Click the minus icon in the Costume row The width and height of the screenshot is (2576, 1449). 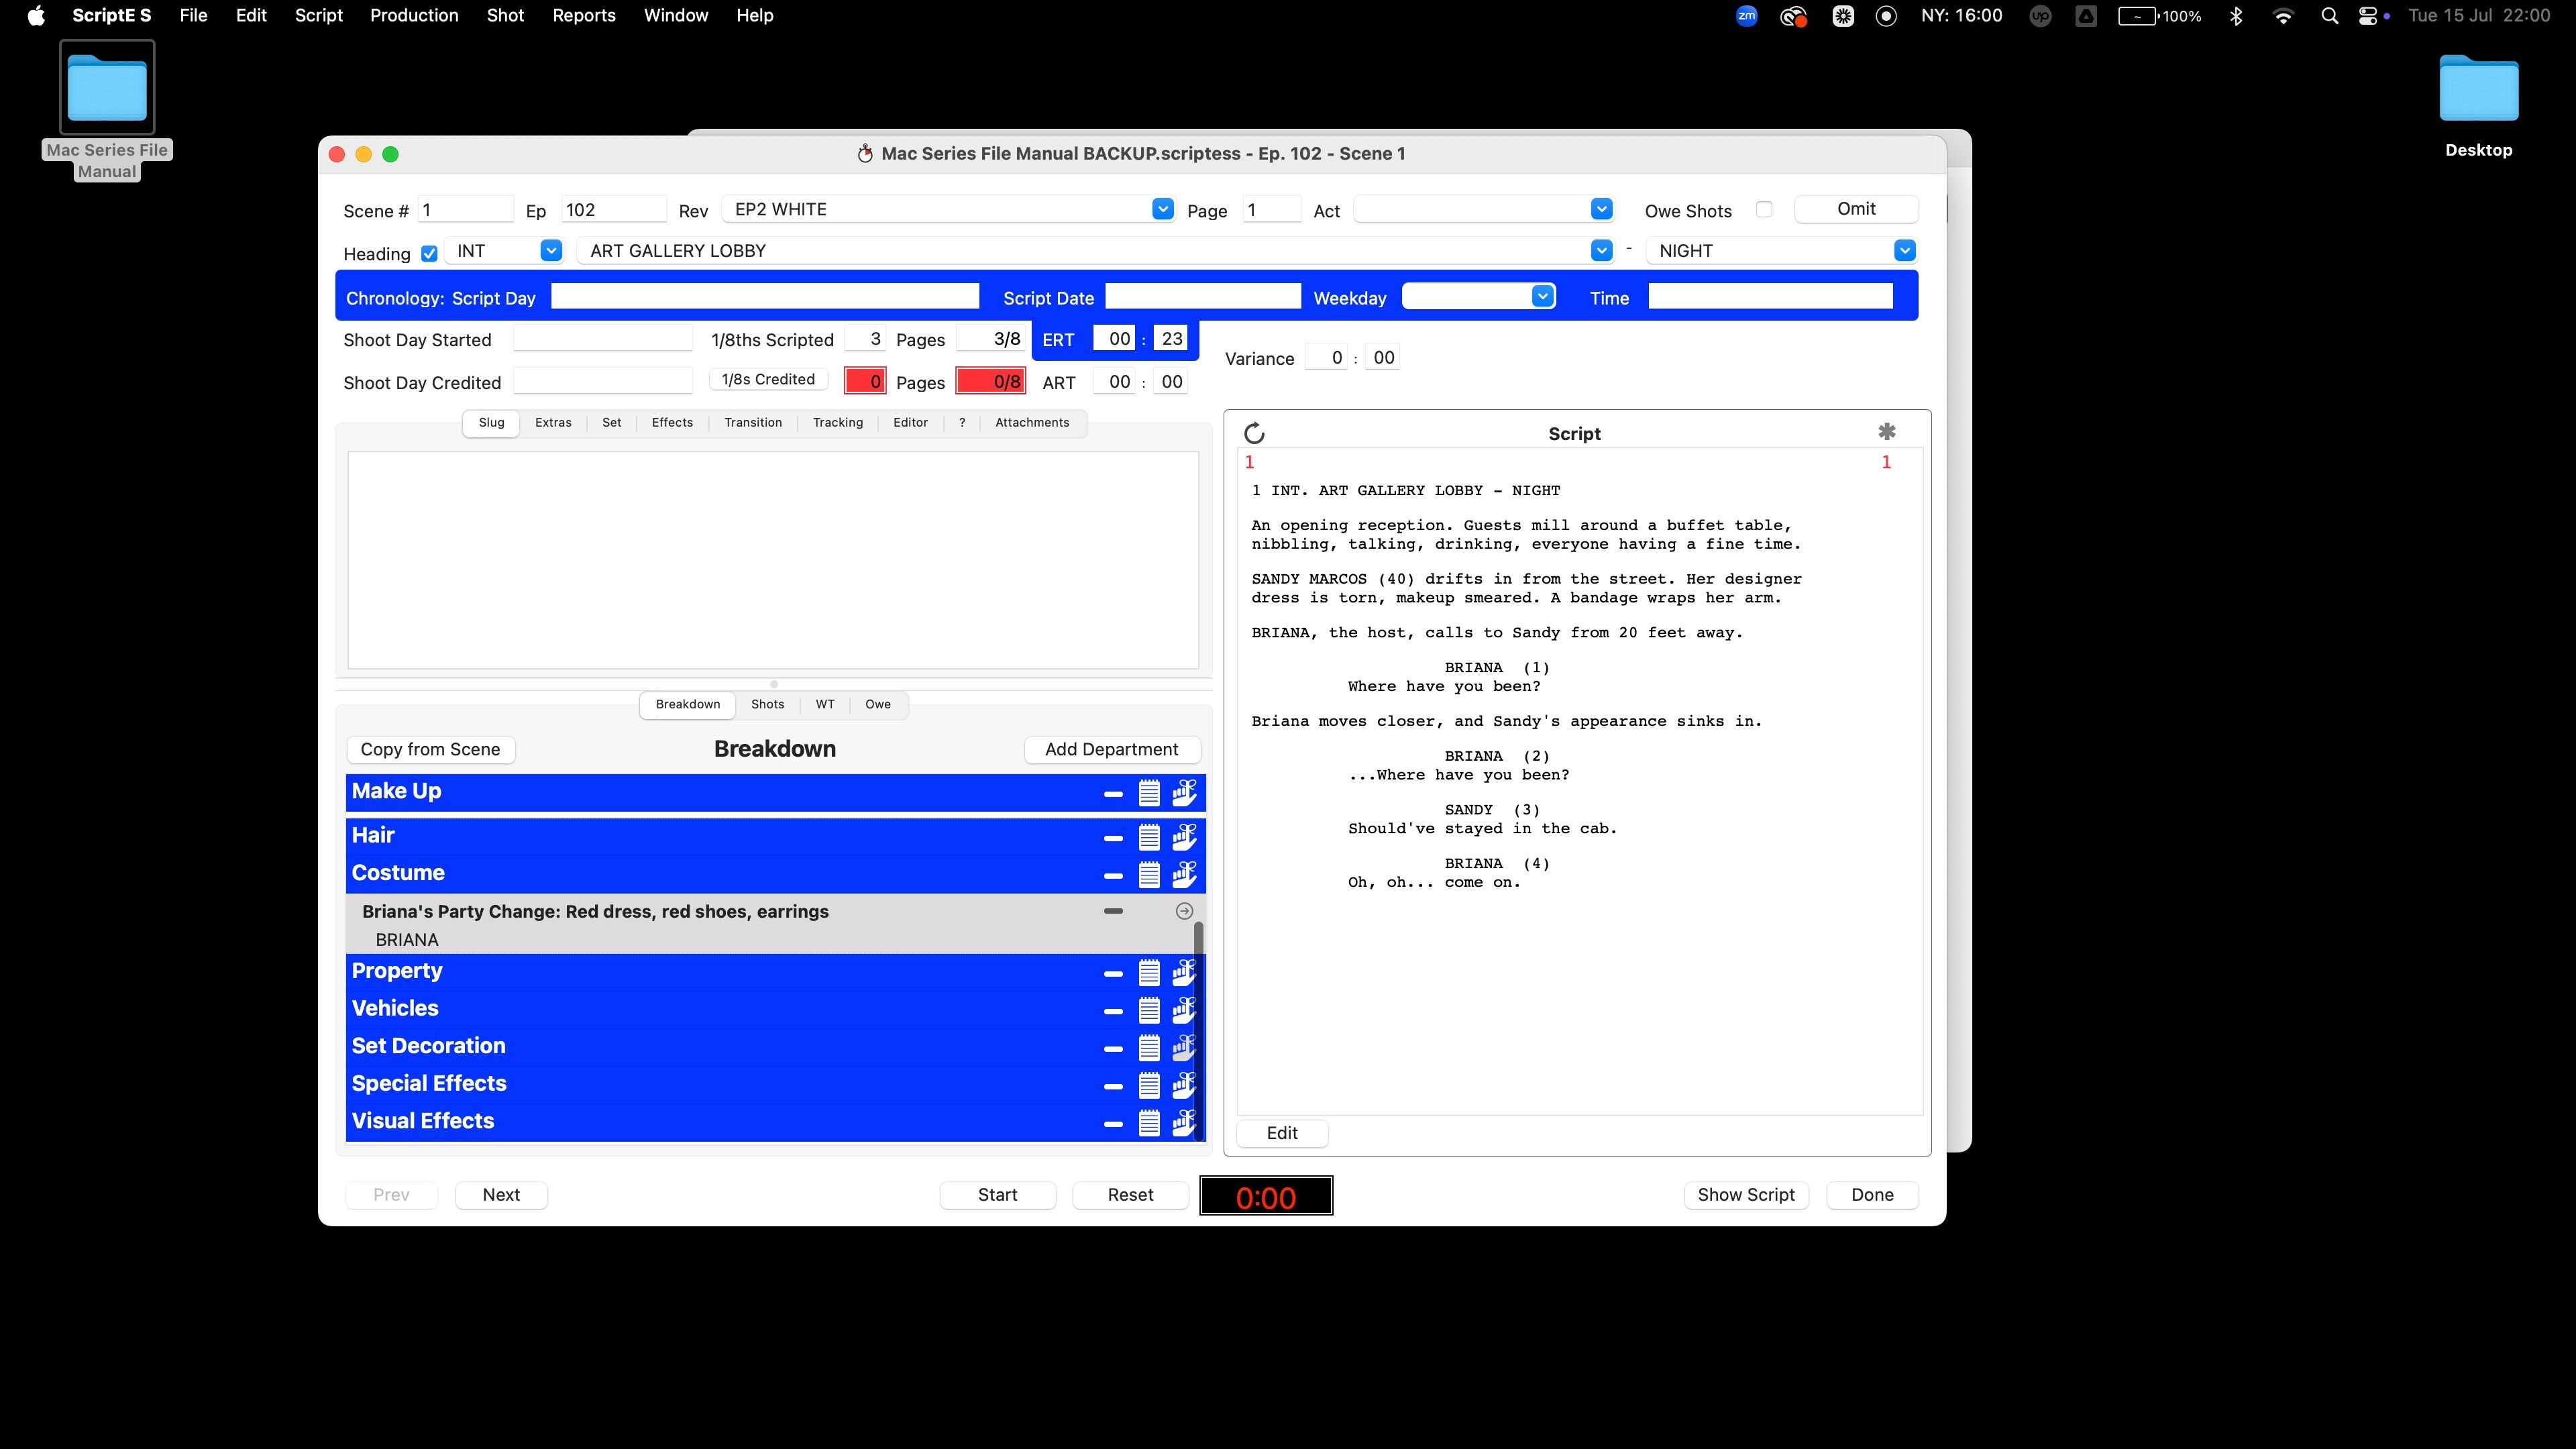tap(1113, 875)
